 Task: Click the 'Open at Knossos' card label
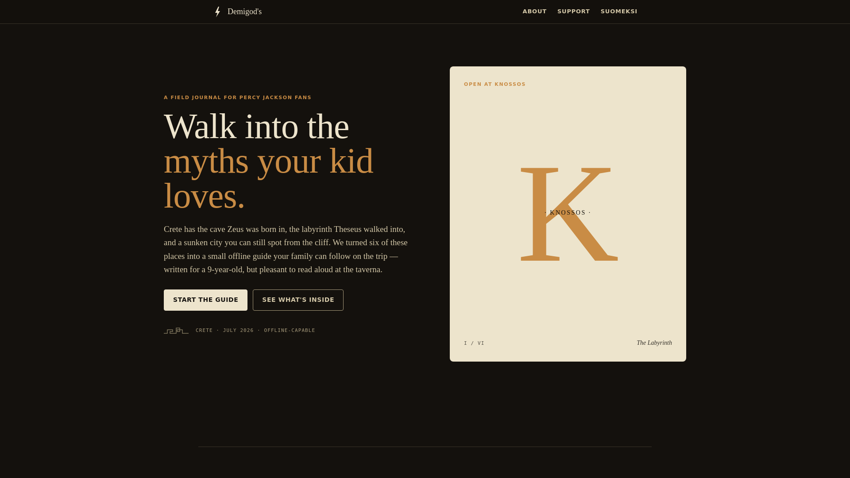click(495, 84)
